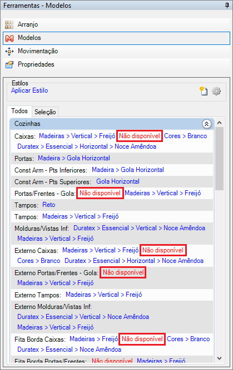
Task: Open the Arranjo tool via its grid icon
Action: [x=9, y=24]
